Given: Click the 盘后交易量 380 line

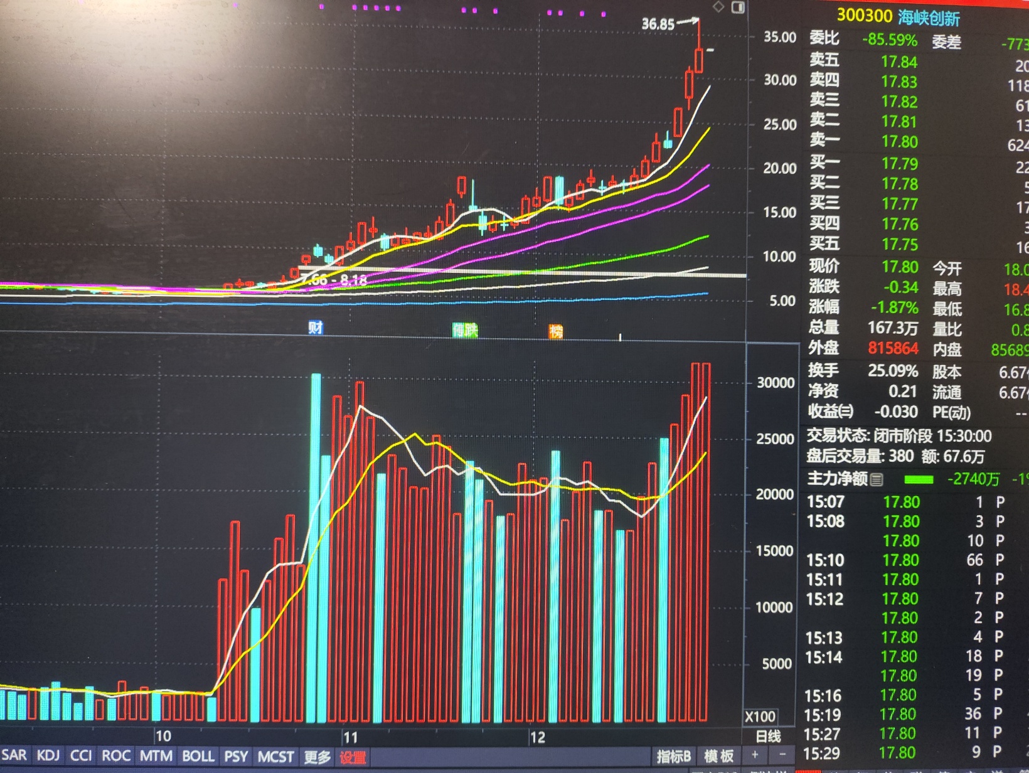Looking at the screenshot, I should (x=895, y=456).
